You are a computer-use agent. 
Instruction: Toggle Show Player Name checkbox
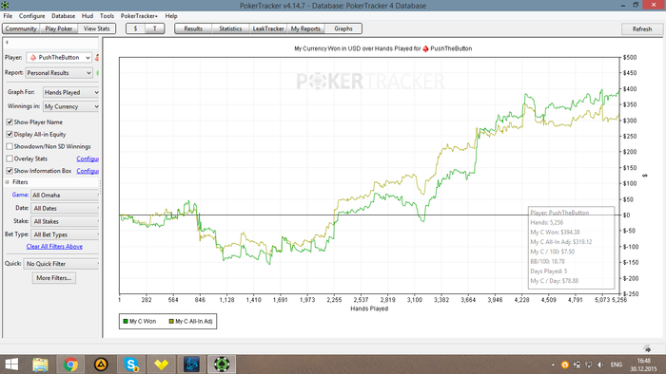(10, 122)
